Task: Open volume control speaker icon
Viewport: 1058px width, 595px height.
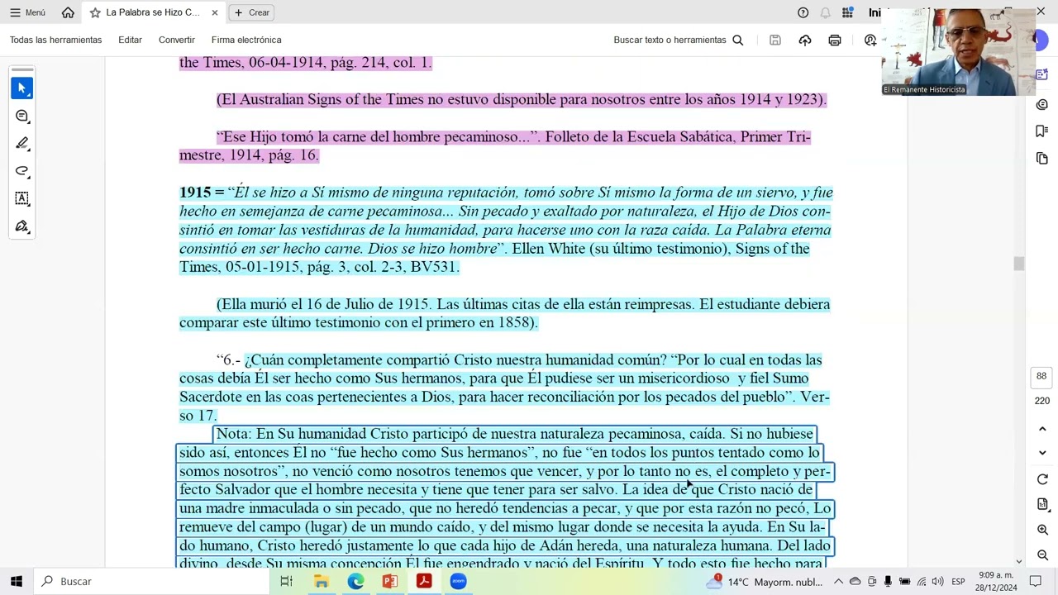Action: [x=937, y=582]
